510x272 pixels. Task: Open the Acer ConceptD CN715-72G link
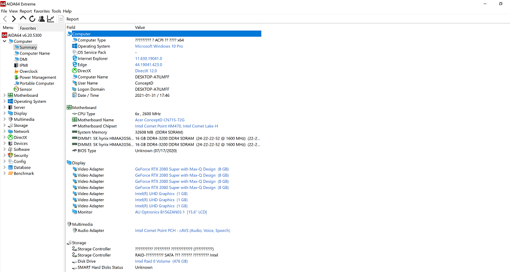(x=160, y=120)
